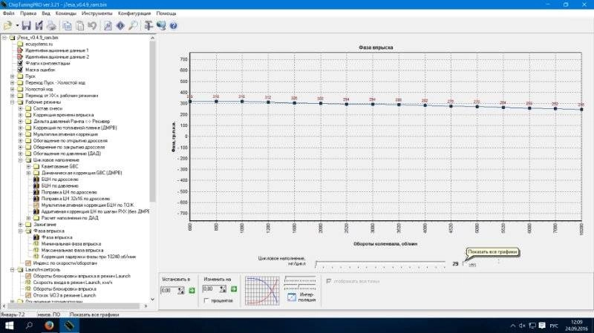Click the smoothing curves graph thumbnail
This screenshot has height=333, width=594.
coord(262,291)
